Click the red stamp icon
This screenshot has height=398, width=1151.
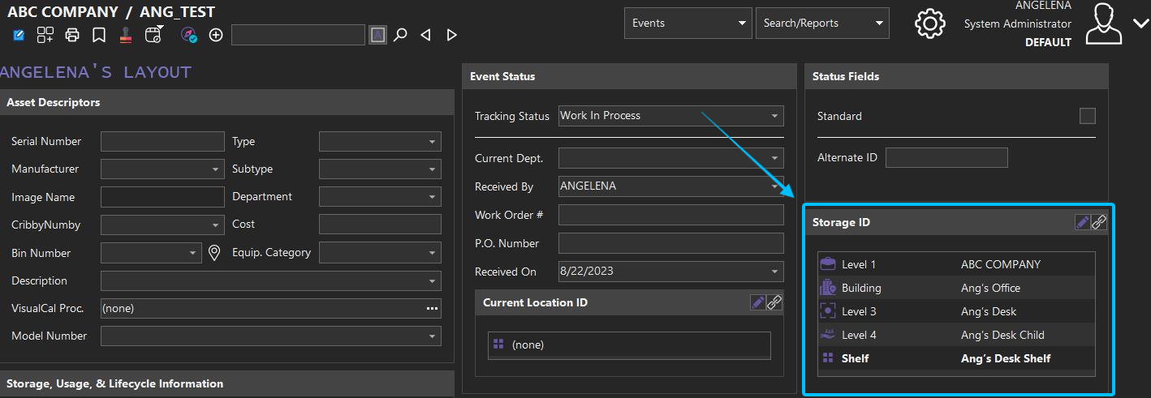[126, 35]
